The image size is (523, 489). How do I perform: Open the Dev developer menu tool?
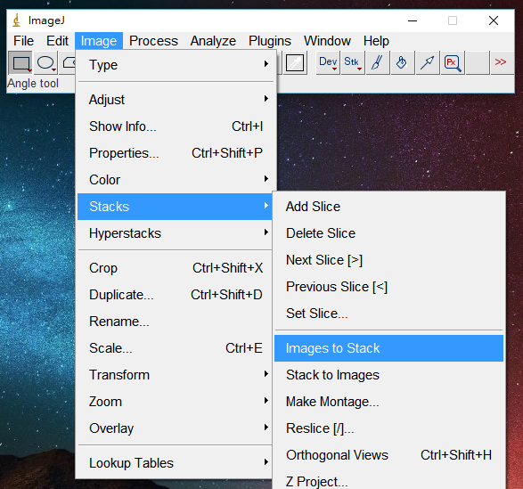coord(328,62)
